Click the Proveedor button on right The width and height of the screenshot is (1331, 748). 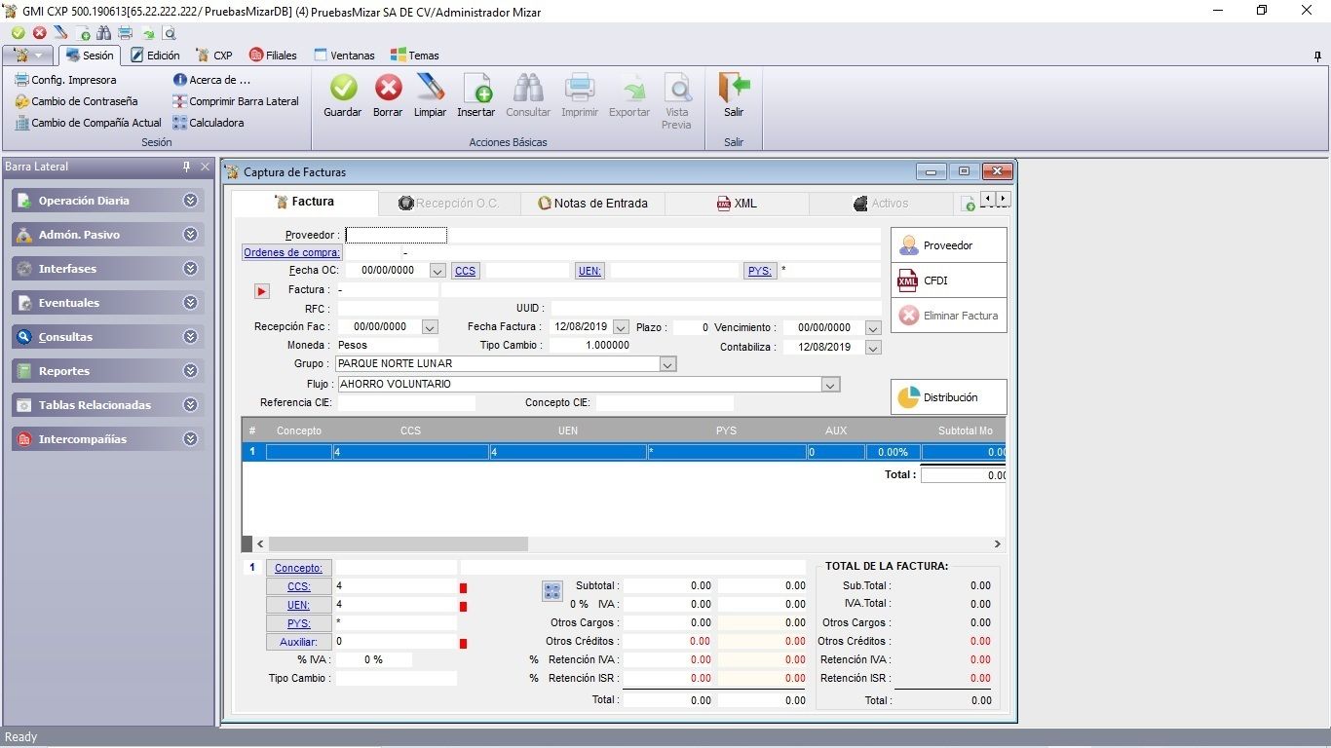pos(949,245)
